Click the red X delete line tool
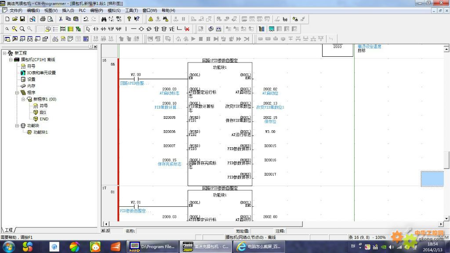This screenshot has width=450, height=253. click(x=187, y=29)
